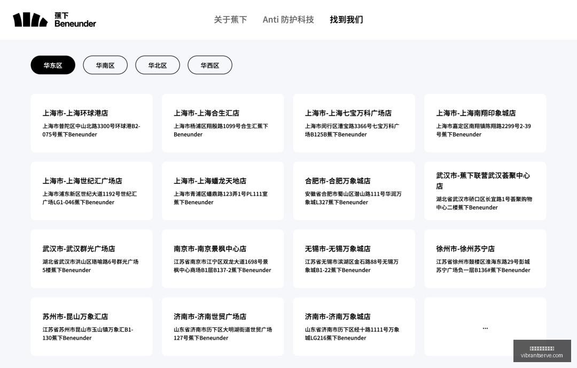This screenshot has height=368, width=577.
Task: Open the 济南市-济南世贸广场店 store card
Action: click(223, 327)
